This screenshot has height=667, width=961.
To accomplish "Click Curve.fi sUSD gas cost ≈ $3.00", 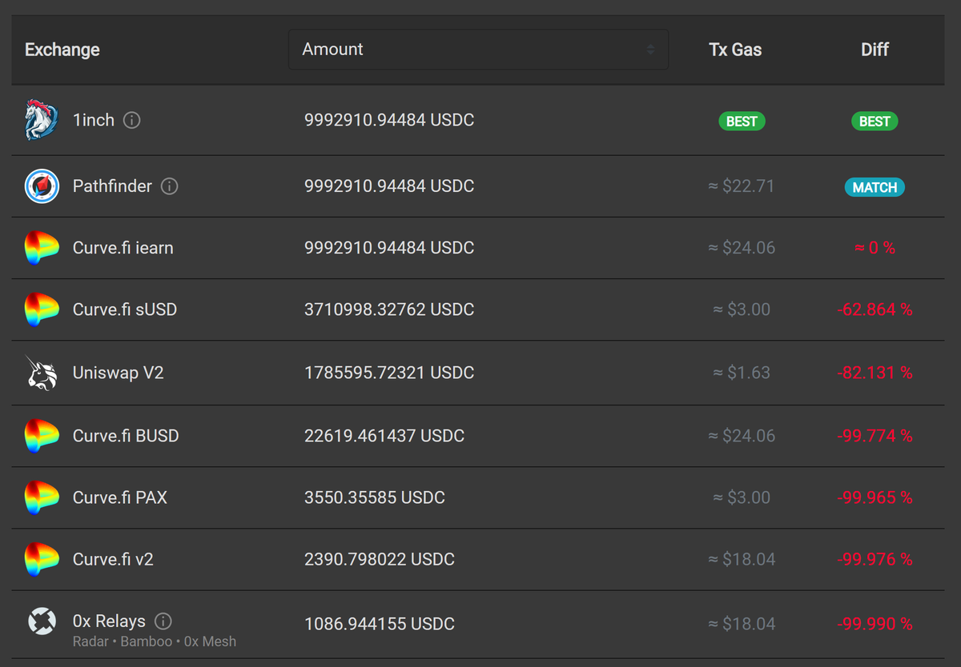I will click(742, 310).
